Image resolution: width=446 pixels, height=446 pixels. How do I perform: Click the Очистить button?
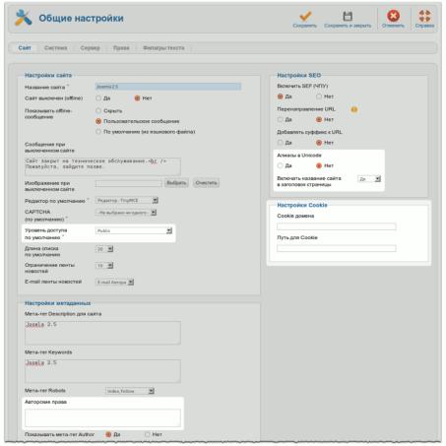click(x=206, y=183)
